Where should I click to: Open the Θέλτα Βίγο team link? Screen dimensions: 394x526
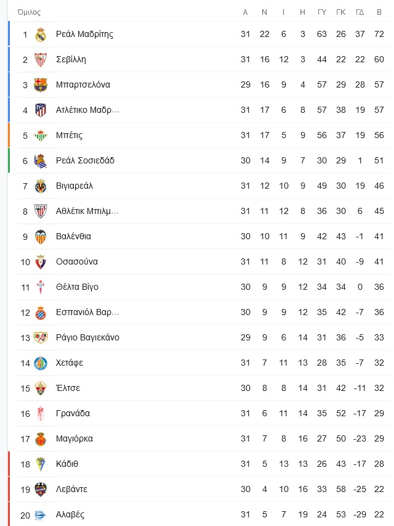tap(77, 287)
